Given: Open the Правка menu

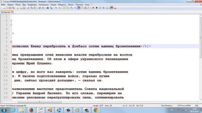Looking at the screenshot, I should [x=10, y=5].
